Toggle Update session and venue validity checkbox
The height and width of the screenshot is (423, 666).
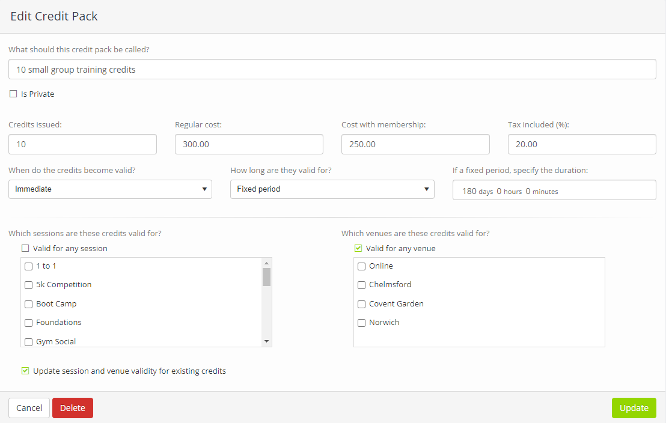(25, 371)
